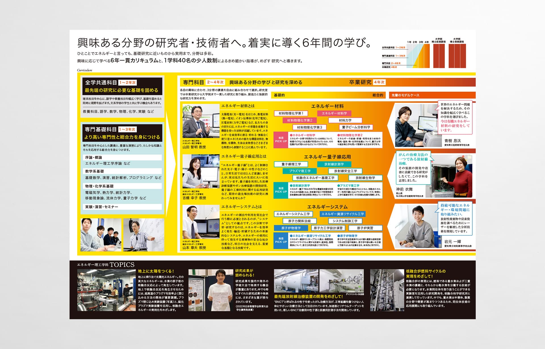Image resolution: width=545 pixels, height=349 pixels.
Task: Click the 1〜2年次 badge
Action: (x=127, y=83)
